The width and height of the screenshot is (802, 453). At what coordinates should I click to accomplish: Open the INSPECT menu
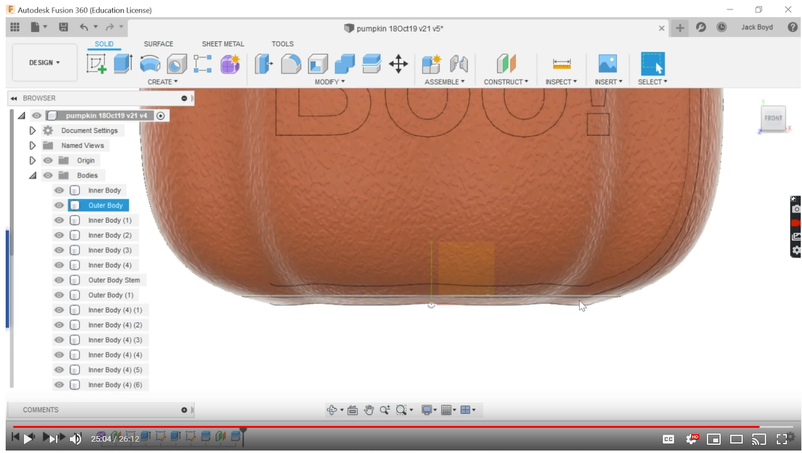pyautogui.click(x=561, y=82)
